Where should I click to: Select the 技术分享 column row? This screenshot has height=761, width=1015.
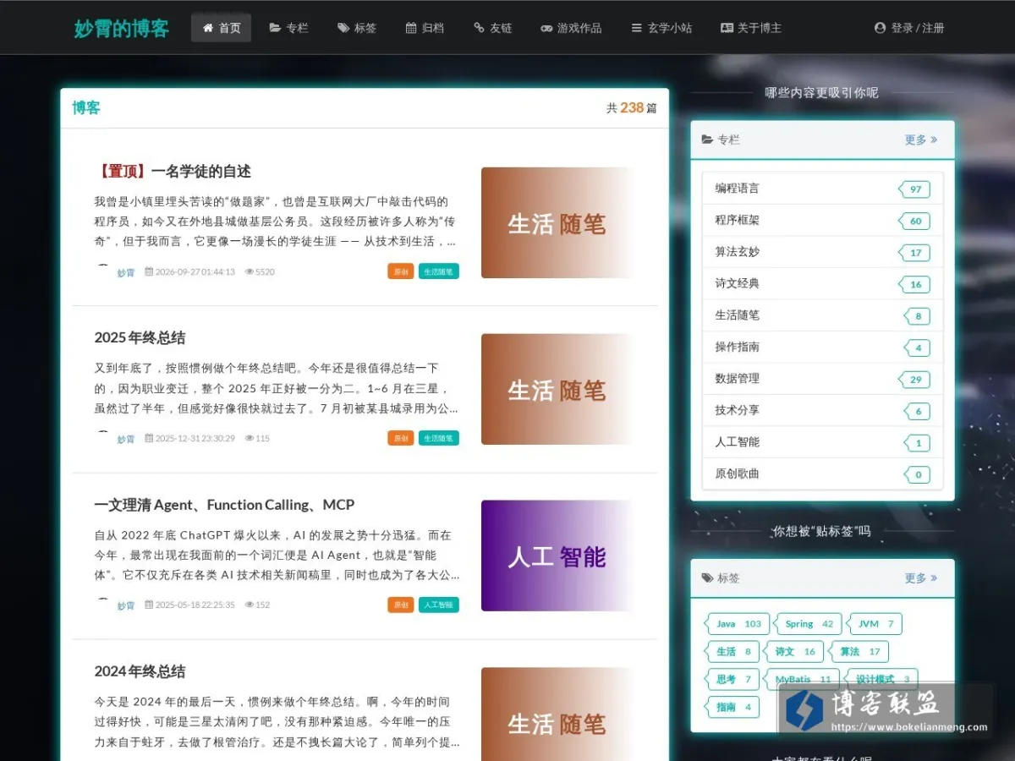(822, 411)
